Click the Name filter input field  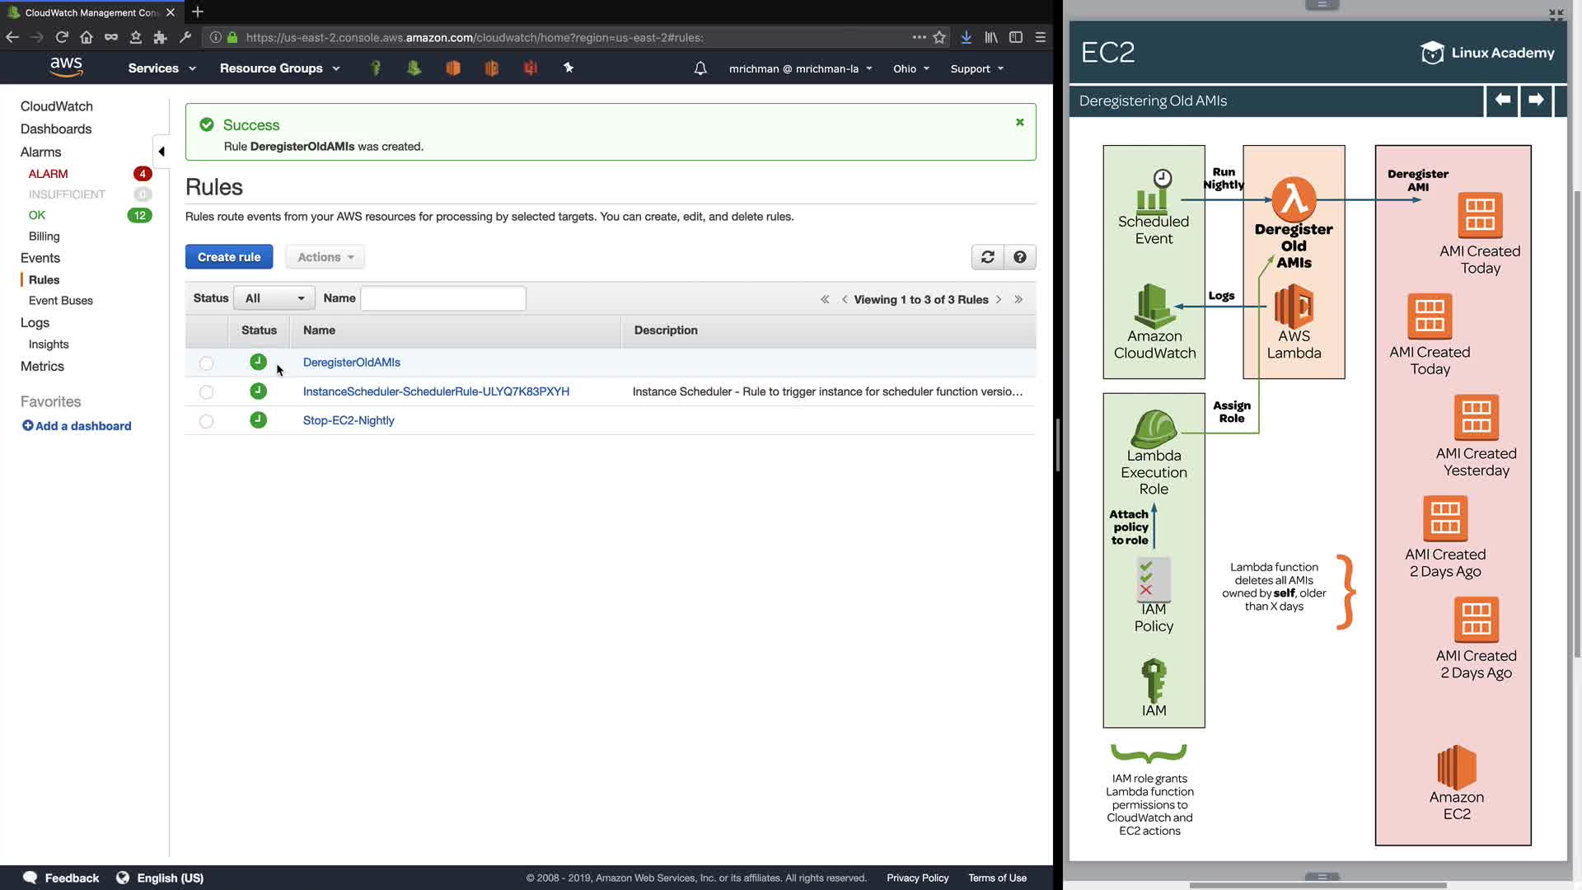coord(442,298)
